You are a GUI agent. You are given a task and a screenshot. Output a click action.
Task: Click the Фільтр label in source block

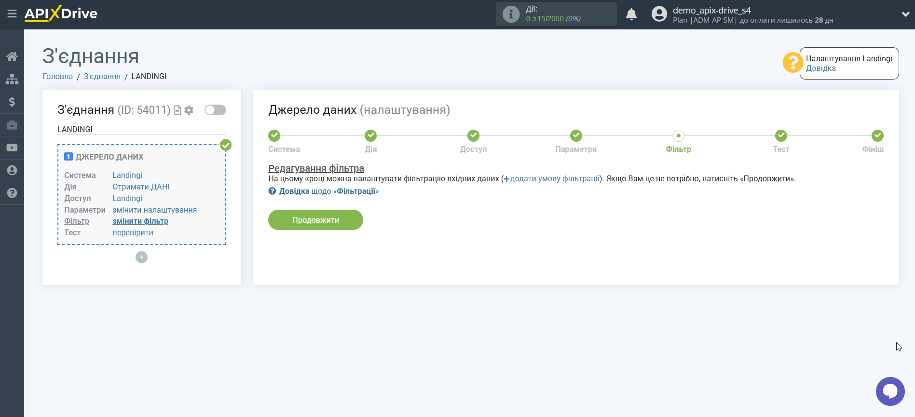77,221
